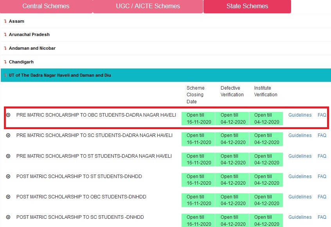Open Guidelines for Pre Matric ST scheme
Image resolution: width=331 pixels, height=227 pixels.
click(300, 156)
